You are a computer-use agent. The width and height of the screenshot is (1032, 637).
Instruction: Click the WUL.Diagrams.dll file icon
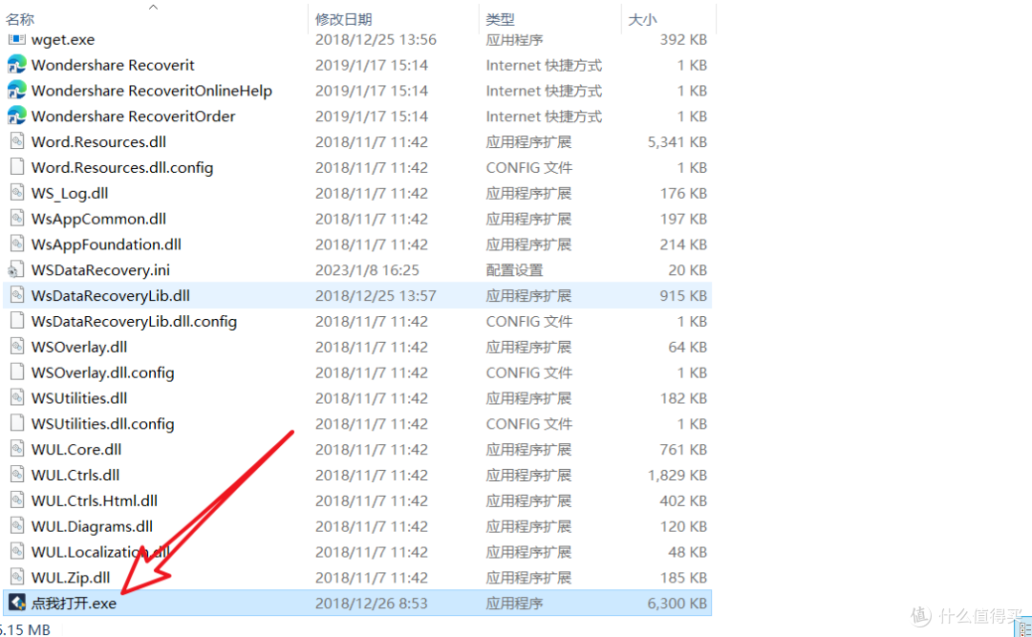17,526
